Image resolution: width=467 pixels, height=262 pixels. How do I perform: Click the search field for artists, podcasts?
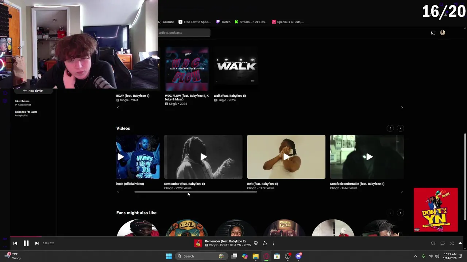(184, 33)
